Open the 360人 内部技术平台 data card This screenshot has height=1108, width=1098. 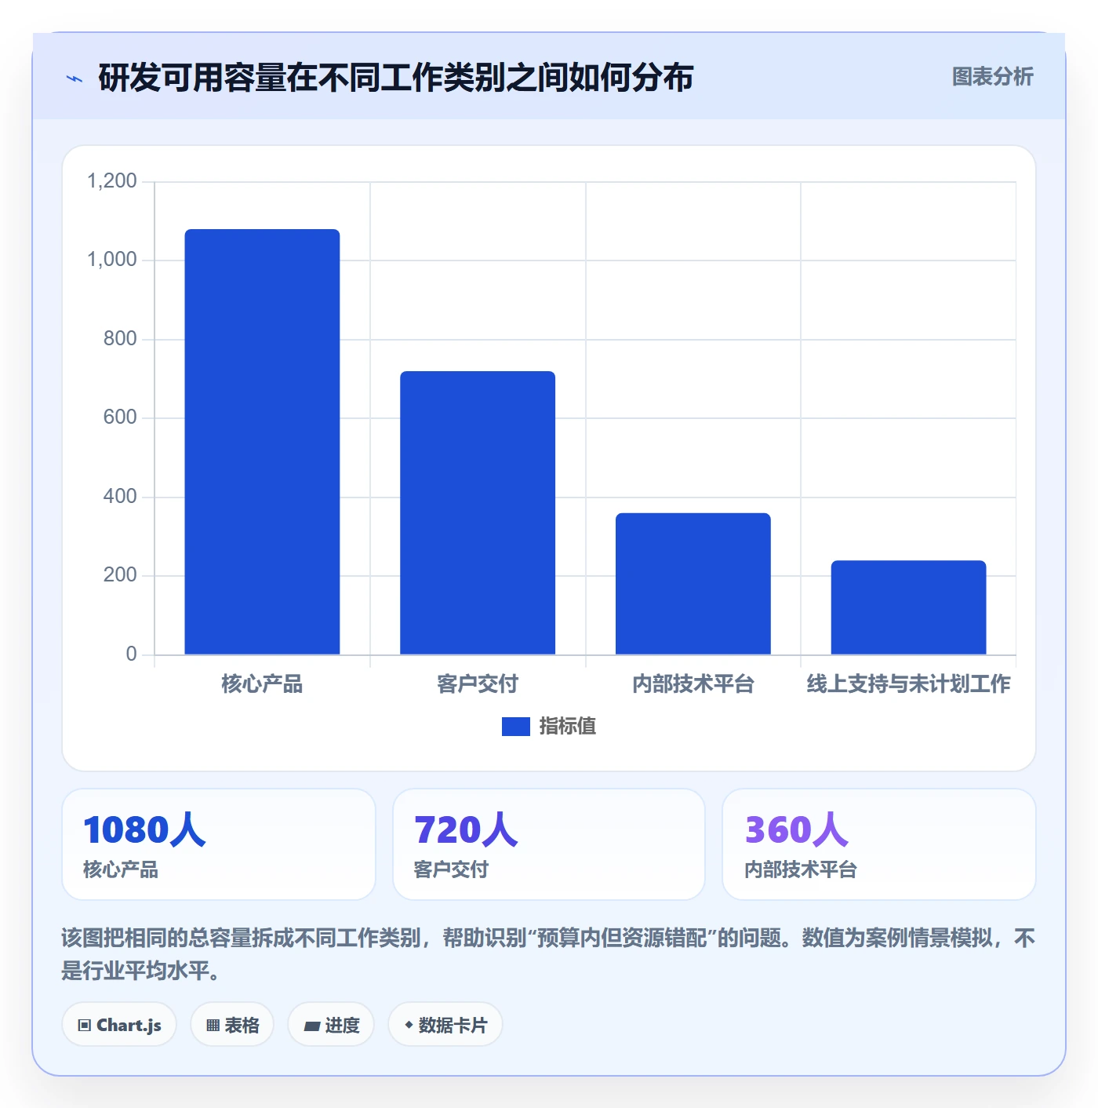pyautogui.click(x=879, y=844)
